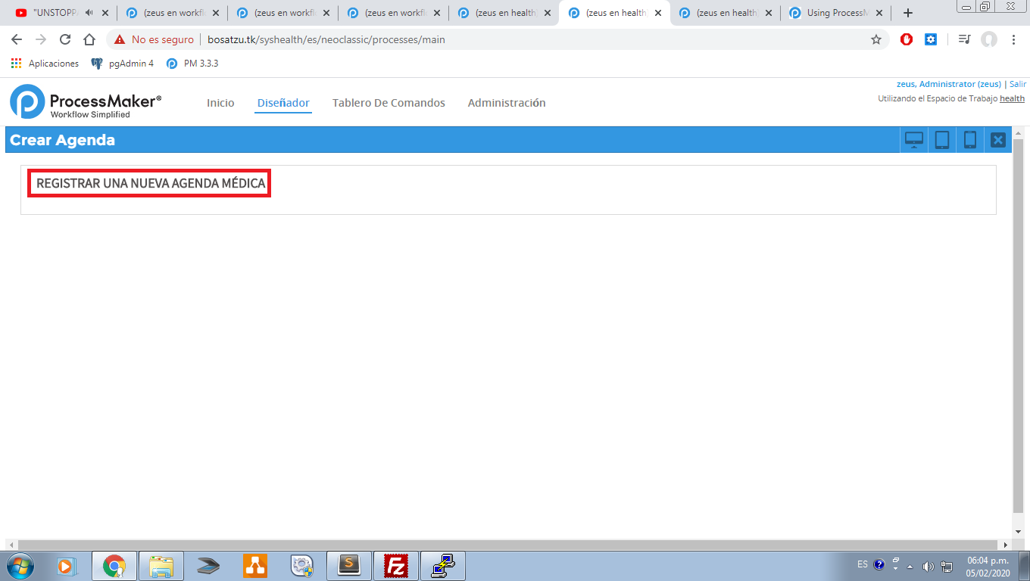The image size is (1030, 581).
Task: Open the red AdBlock extension icon
Action: tap(907, 39)
